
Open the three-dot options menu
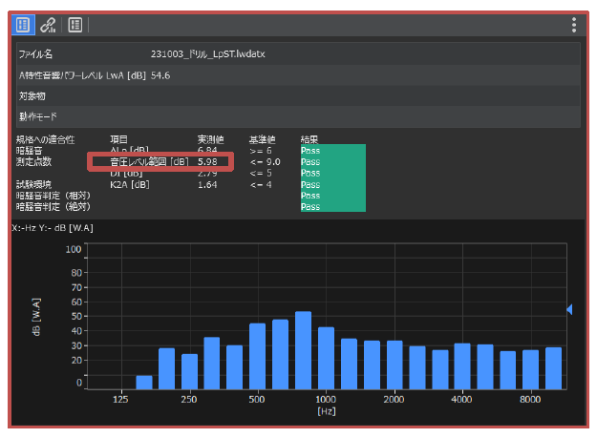(x=573, y=25)
